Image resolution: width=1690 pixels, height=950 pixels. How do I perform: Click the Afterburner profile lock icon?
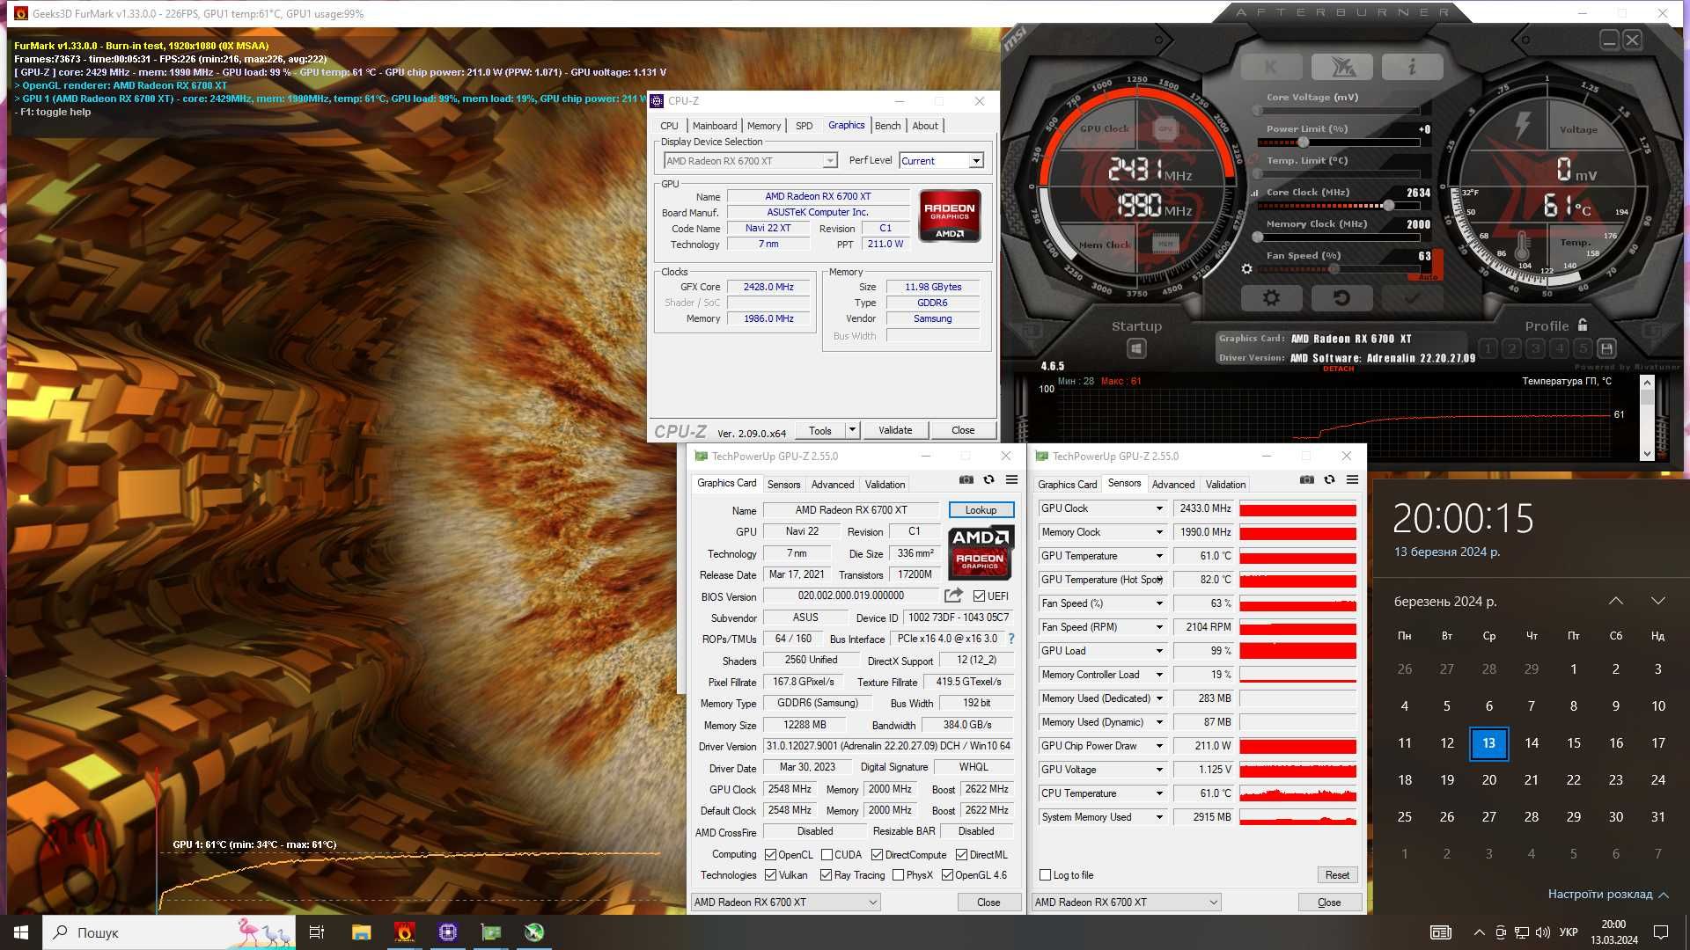click(x=1583, y=325)
